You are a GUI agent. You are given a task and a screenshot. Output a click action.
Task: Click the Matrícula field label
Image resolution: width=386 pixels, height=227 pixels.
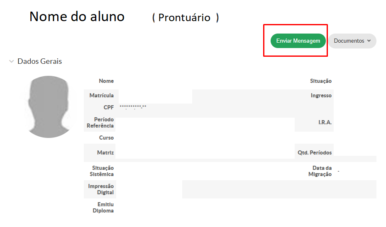[x=102, y=96]
